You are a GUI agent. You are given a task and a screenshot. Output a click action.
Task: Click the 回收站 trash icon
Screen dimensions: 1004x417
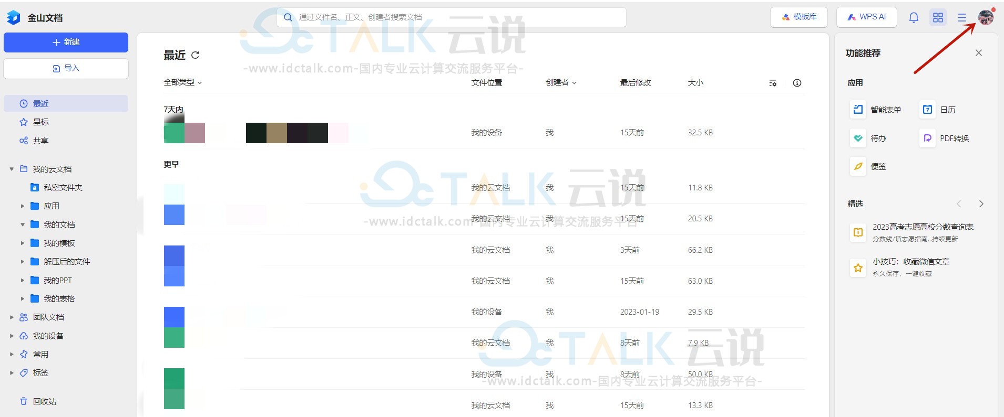coord(24,401)
